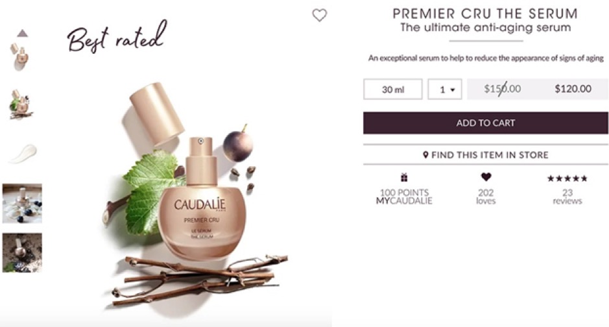Open Find This Item In Store
Screen dimensions: 609x327
486,155
